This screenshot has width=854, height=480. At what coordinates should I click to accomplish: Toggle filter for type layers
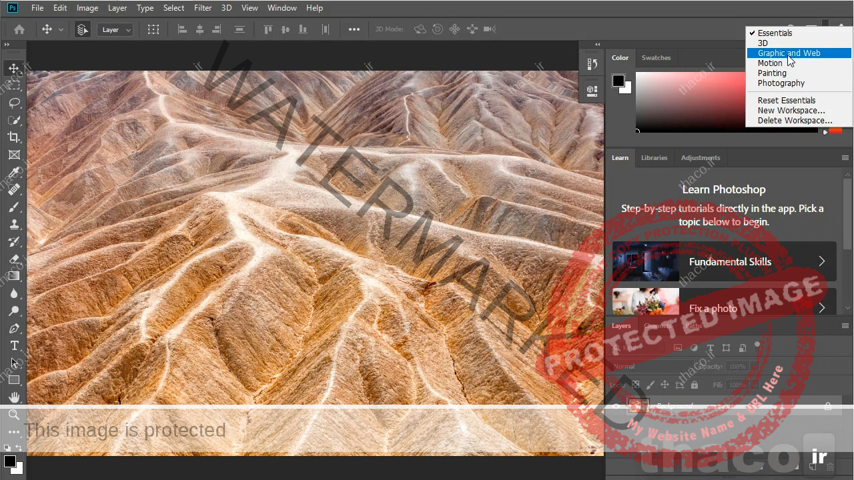click(710, 347)
